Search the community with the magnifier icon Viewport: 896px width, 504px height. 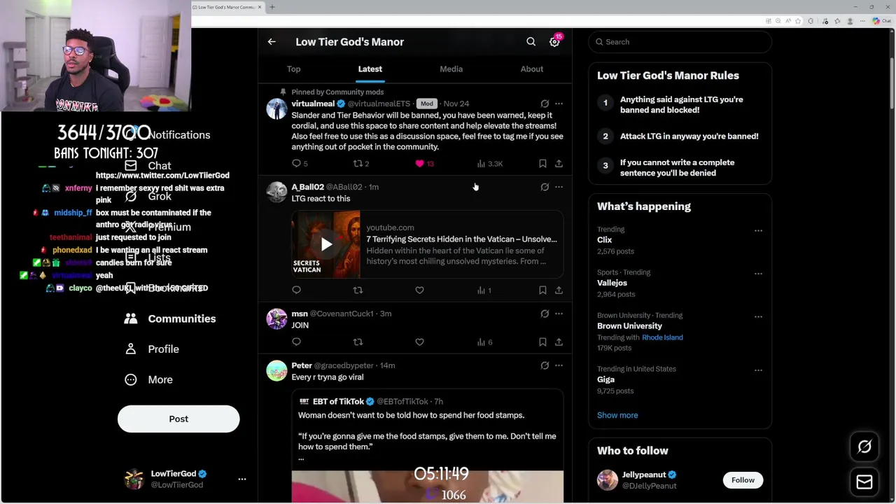531,42
